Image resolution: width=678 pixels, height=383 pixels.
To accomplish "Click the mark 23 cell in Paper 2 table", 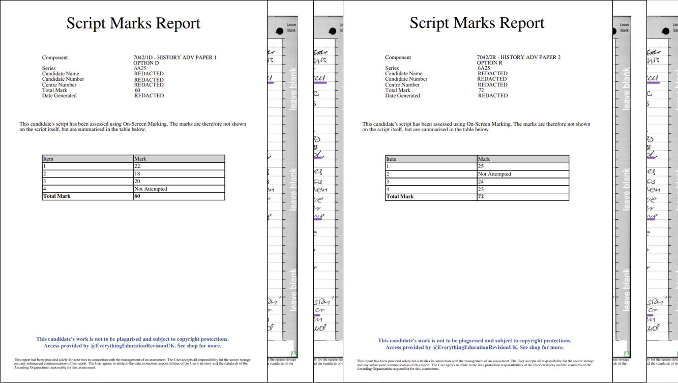I will (x=522, y=189).
